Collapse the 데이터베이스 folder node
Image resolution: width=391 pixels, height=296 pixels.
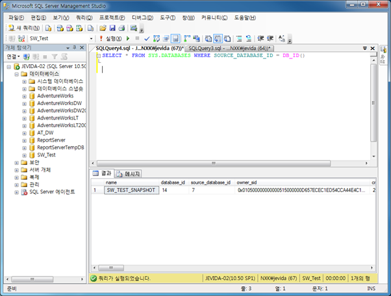point(16,74)
